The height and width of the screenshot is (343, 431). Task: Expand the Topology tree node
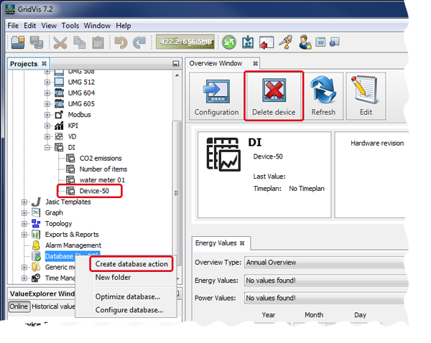point(24,224)
